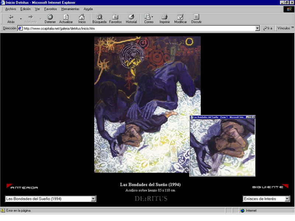
Task: Open the Correo mail button
Action: click(x=148, y=19)
